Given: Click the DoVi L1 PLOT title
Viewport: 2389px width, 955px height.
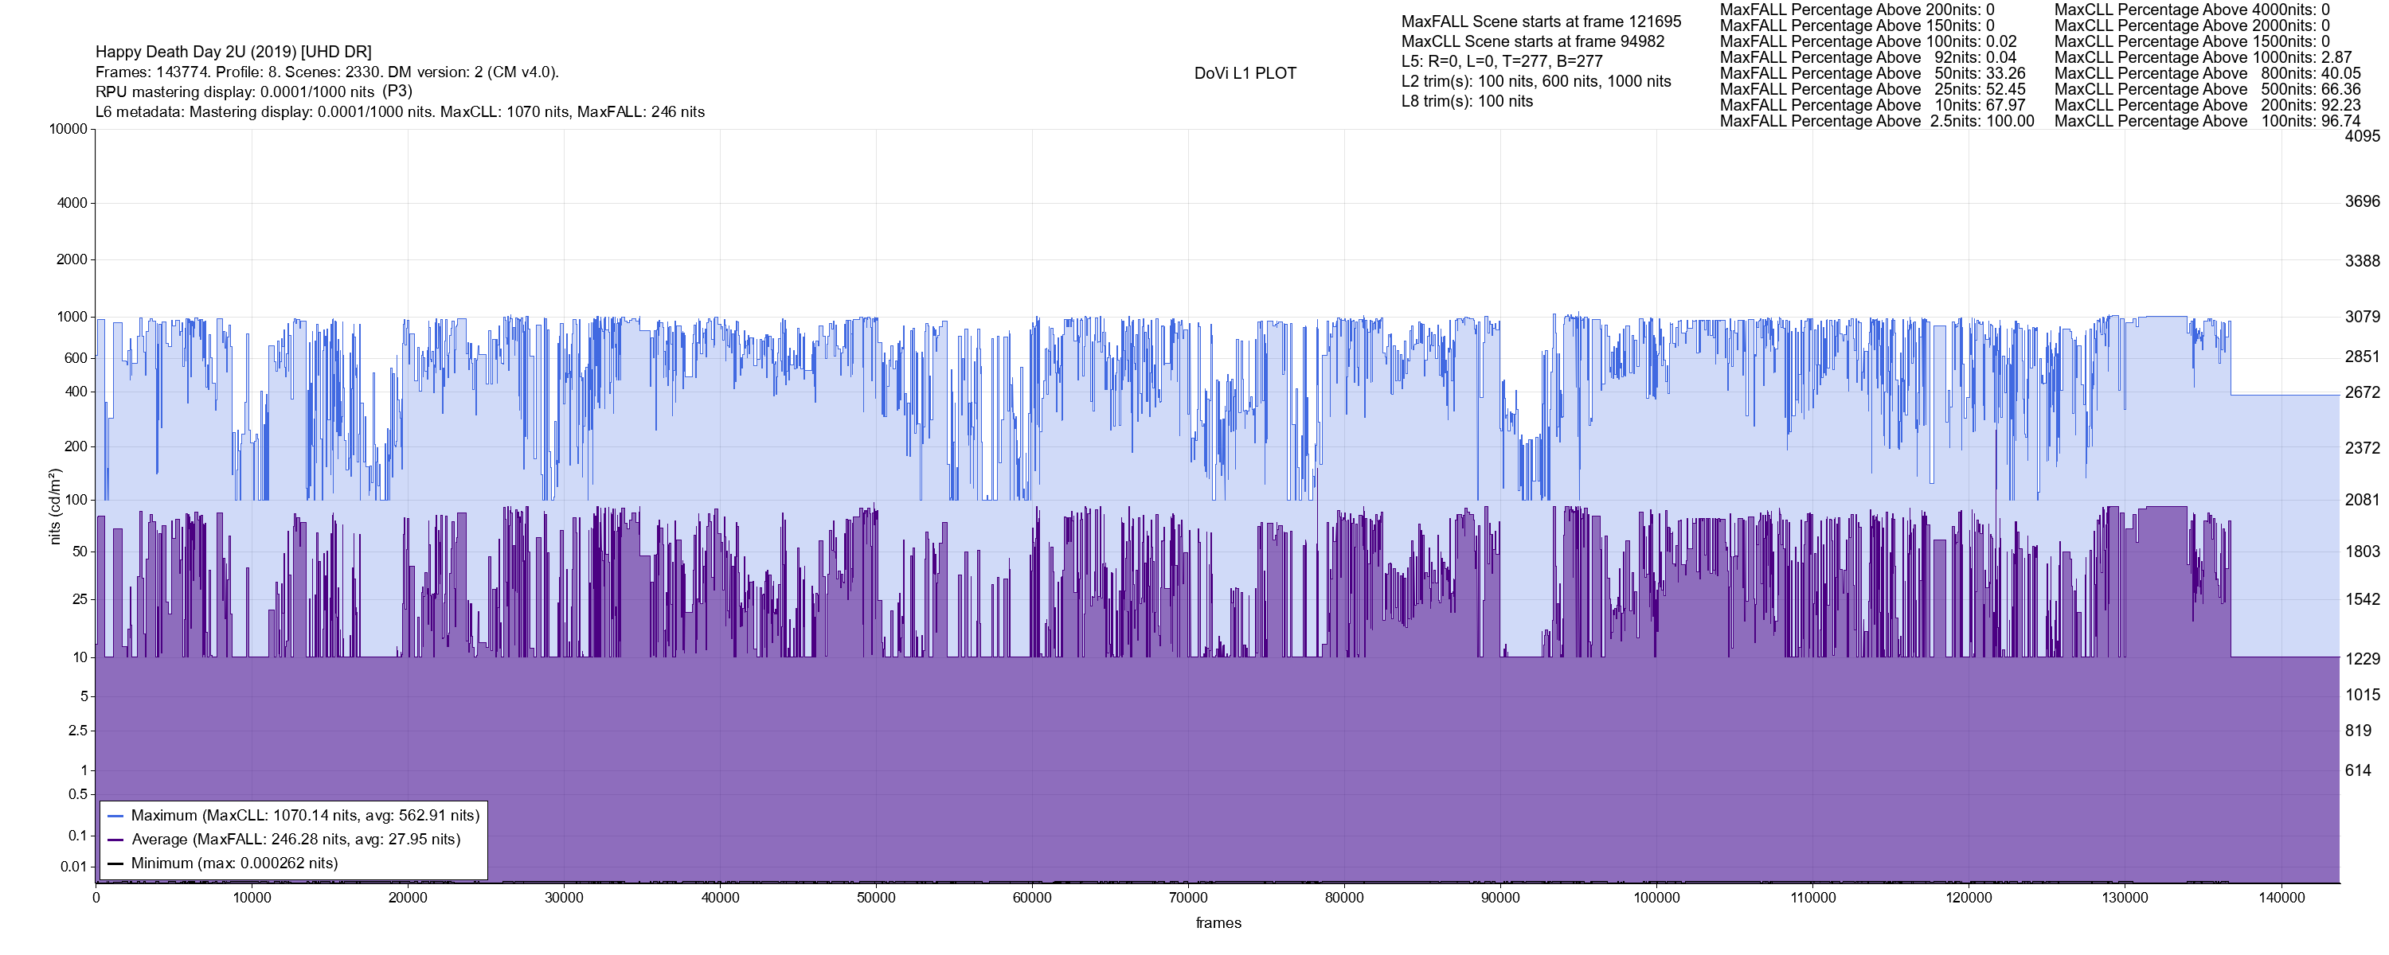Looking at the screenshot, I should pyautogui.click(x=1245, y=73).
